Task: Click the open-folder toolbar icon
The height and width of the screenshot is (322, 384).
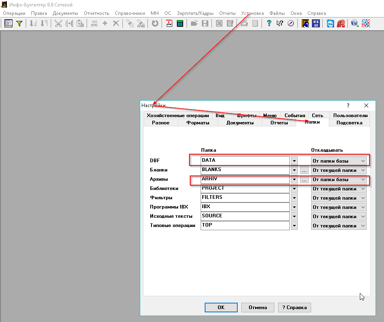Action: (x=194, y=23)
